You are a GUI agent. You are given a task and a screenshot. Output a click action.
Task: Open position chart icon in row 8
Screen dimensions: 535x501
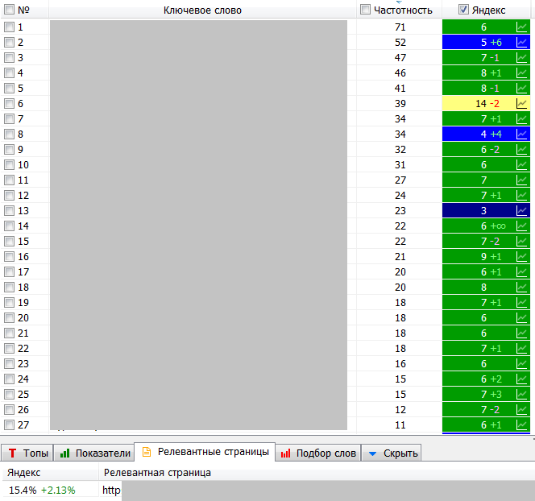[x=521, y=134]
